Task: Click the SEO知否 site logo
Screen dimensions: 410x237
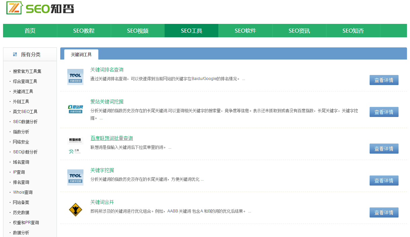Action: coord(40,8)
